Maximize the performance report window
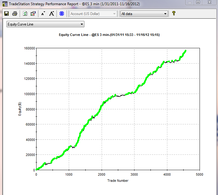The height and width of the screenshot is (195, 218). [x=198, y=3]
